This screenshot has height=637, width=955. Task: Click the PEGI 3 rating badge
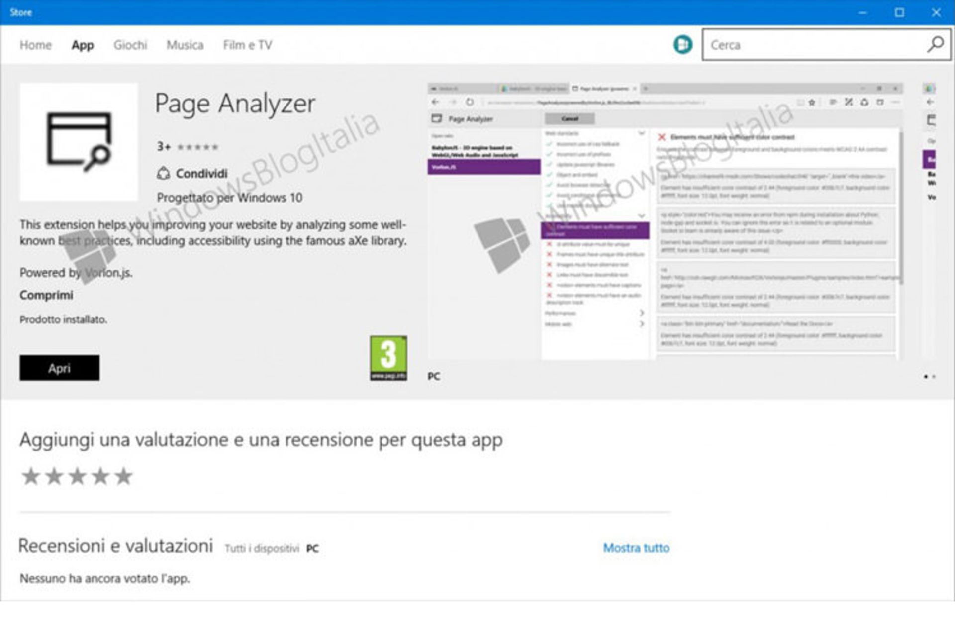tap(388, 358)
